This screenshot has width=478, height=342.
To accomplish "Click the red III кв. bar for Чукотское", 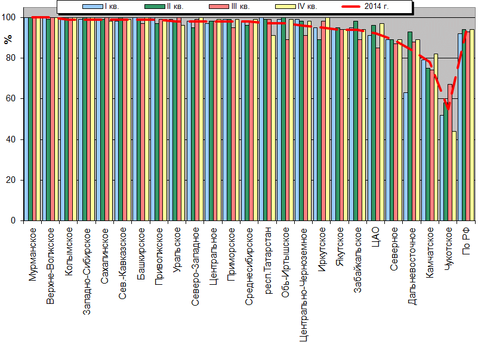I will [450, 153].
